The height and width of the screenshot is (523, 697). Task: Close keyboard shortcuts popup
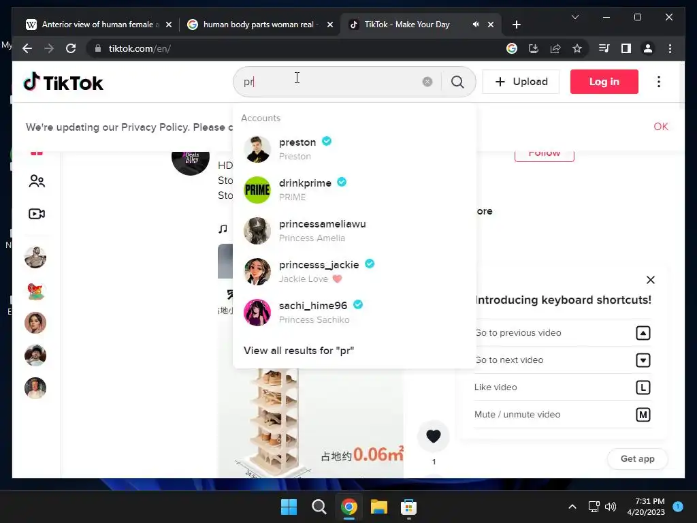click(650, 280)
